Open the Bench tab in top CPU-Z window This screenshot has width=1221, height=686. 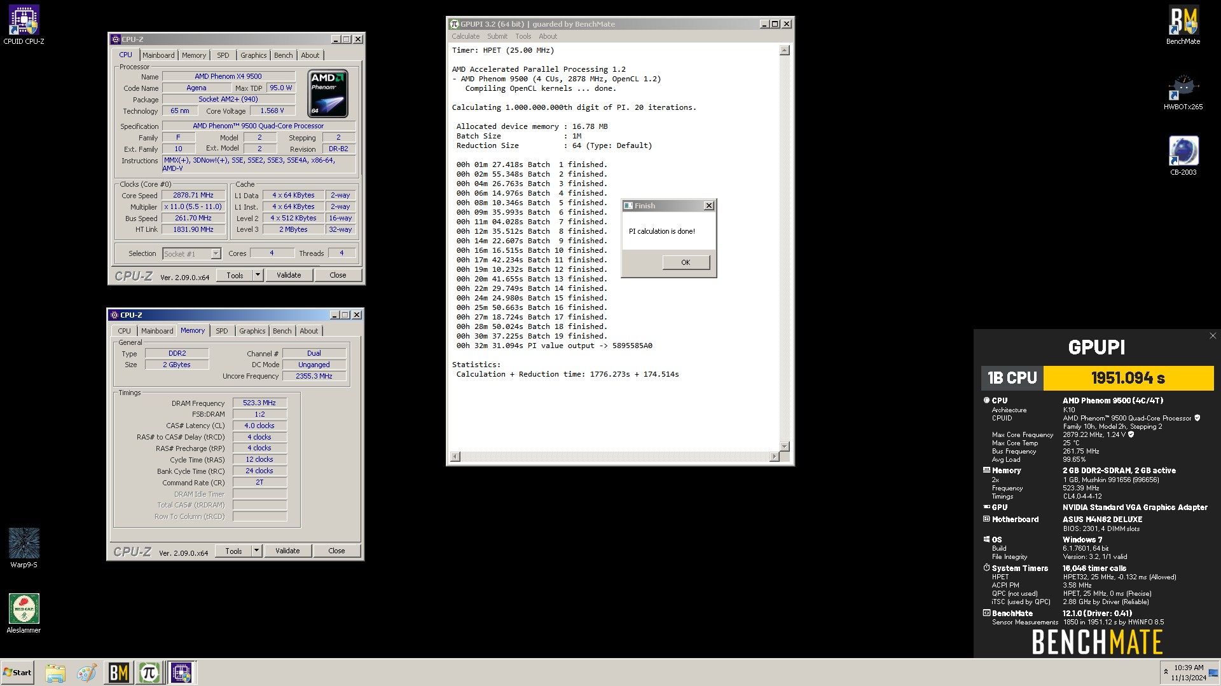coord(284,55)
